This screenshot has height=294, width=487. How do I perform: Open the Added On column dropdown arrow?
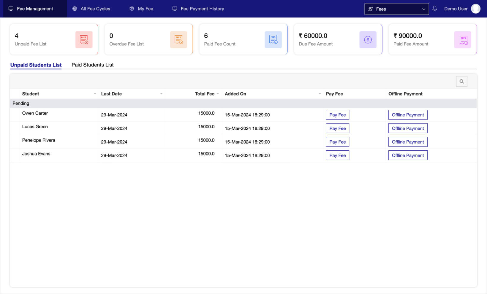click(x=320, y=94)
